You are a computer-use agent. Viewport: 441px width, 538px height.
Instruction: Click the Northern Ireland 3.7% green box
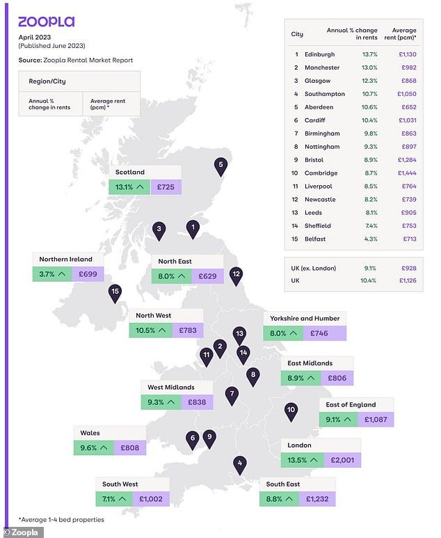point(51,274)
